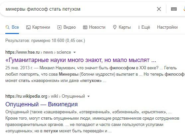Expand the Ещё menu
This screenshot has height=135, width=185.
(144, 27)
